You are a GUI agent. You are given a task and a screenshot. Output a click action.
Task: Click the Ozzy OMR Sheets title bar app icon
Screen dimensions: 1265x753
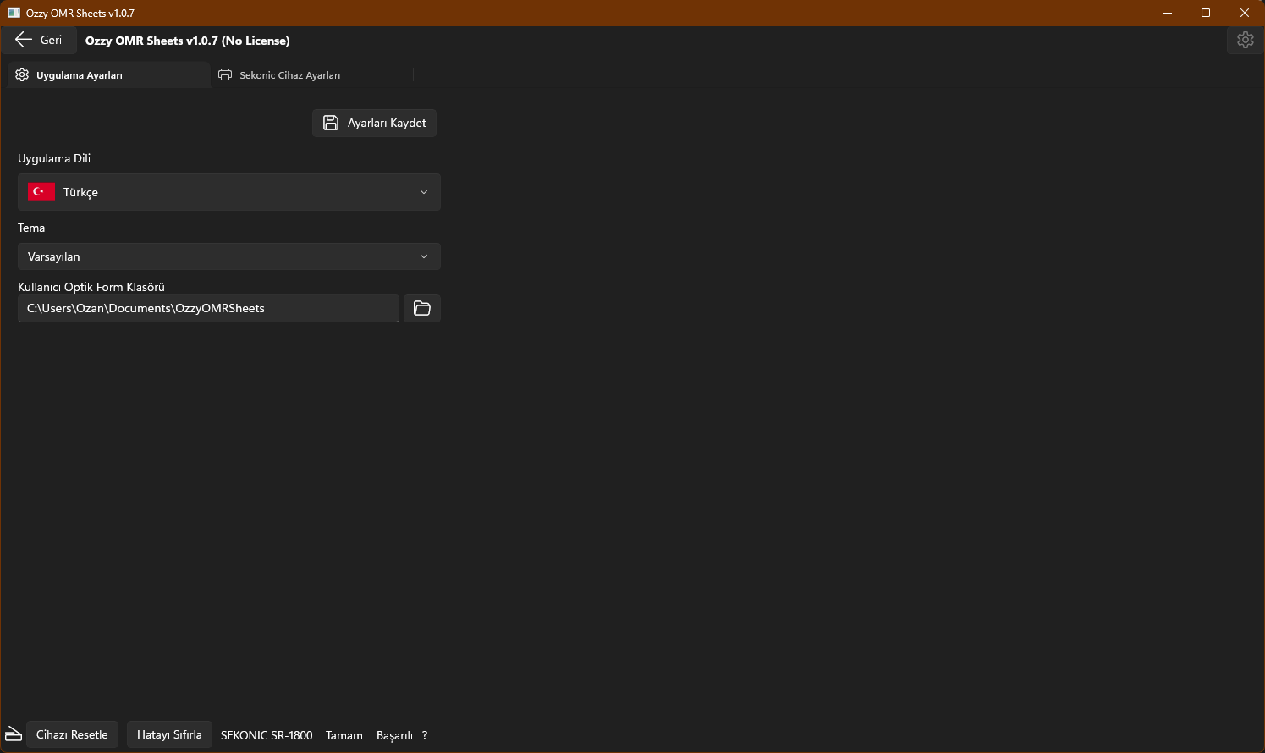(x=14, y=13)
